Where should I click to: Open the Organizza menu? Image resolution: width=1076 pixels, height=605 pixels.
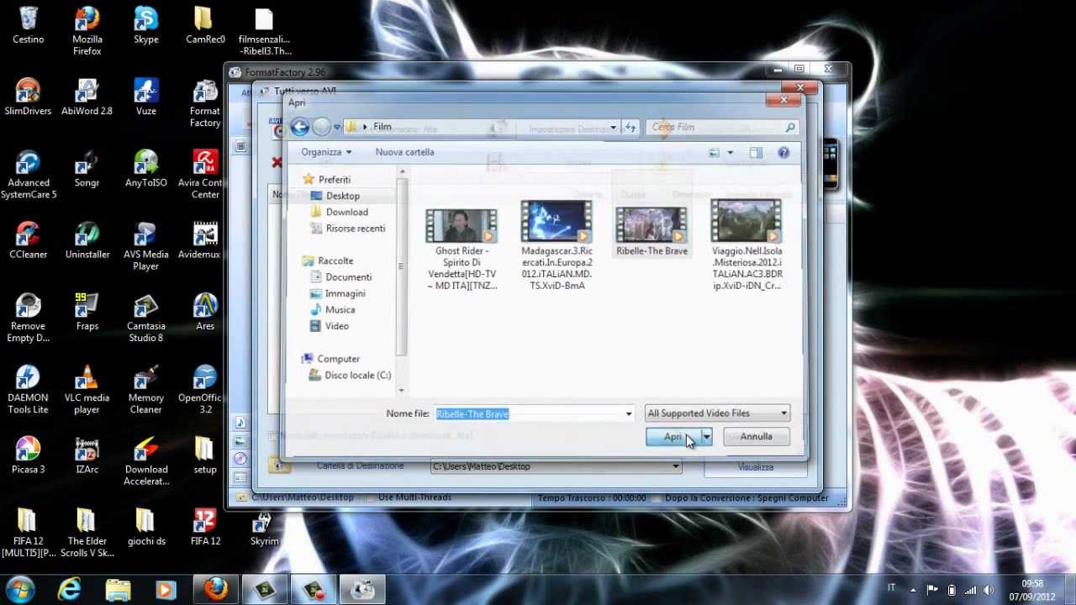(326, 152)
